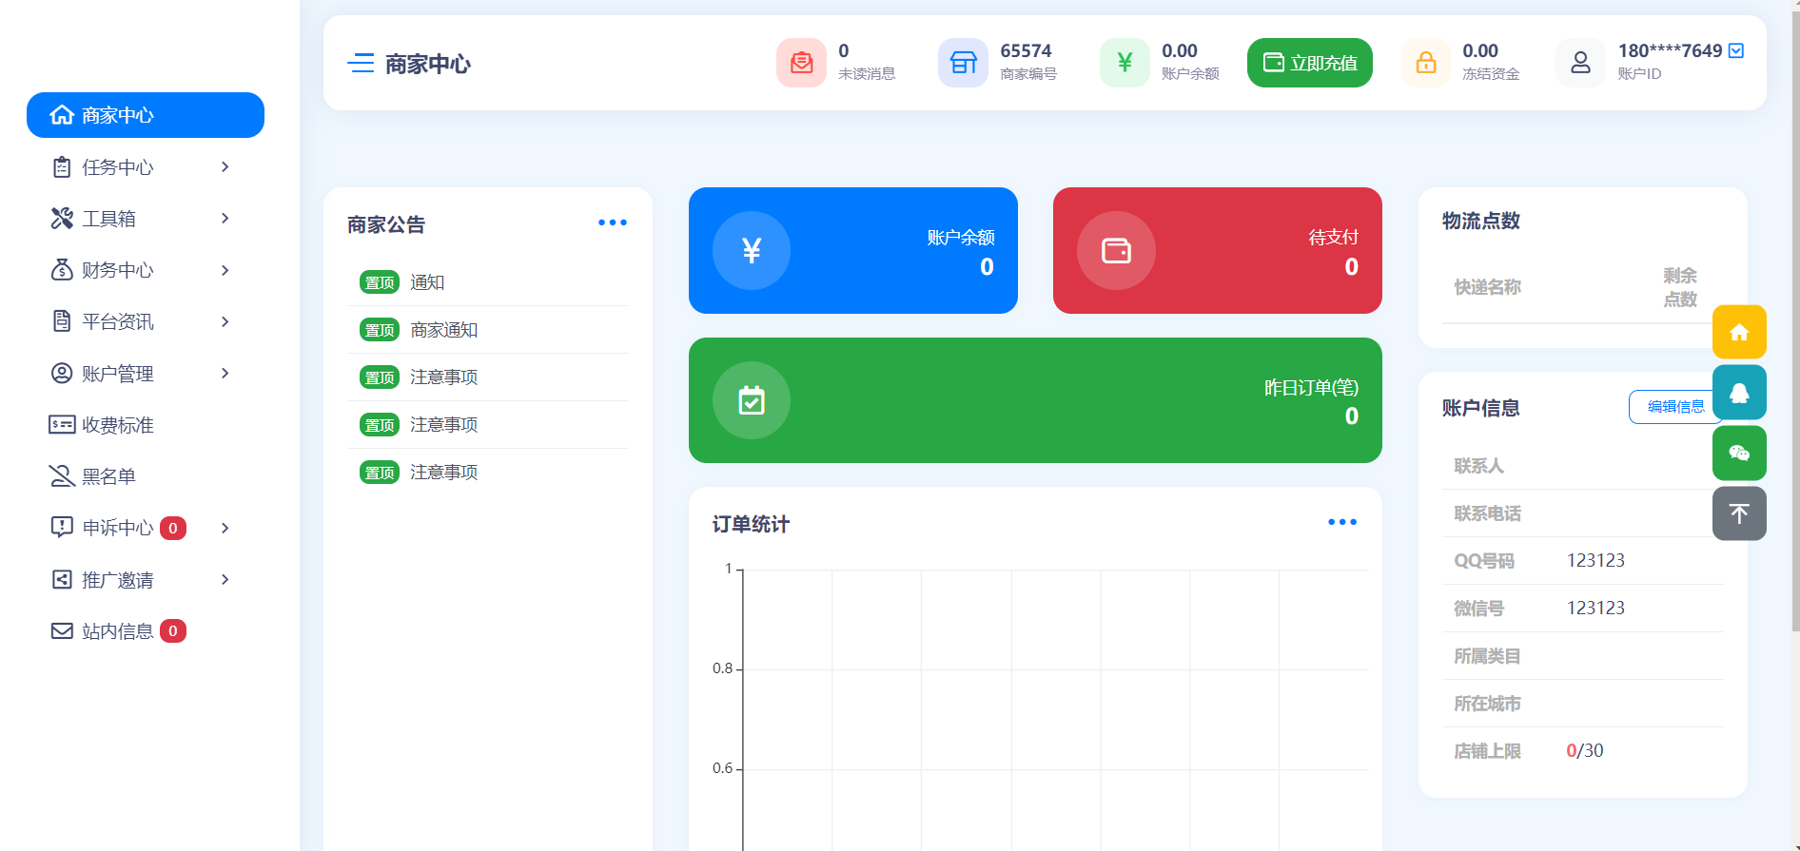Viewport: 1800px width, 851px height.
Task: Click the 任务中心 clipboard icon
Action: coord(62,167)
